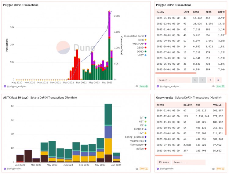This screenshot has width=229, height=174.
Task: Jump to last page in Polygon table
Action: [218, 80]
